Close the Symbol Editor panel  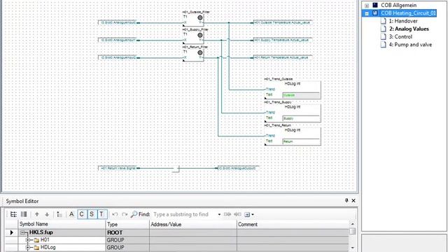pos(353,201)
